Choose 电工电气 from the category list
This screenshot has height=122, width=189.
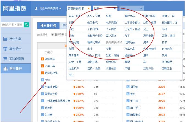click(x=93, y=23)
